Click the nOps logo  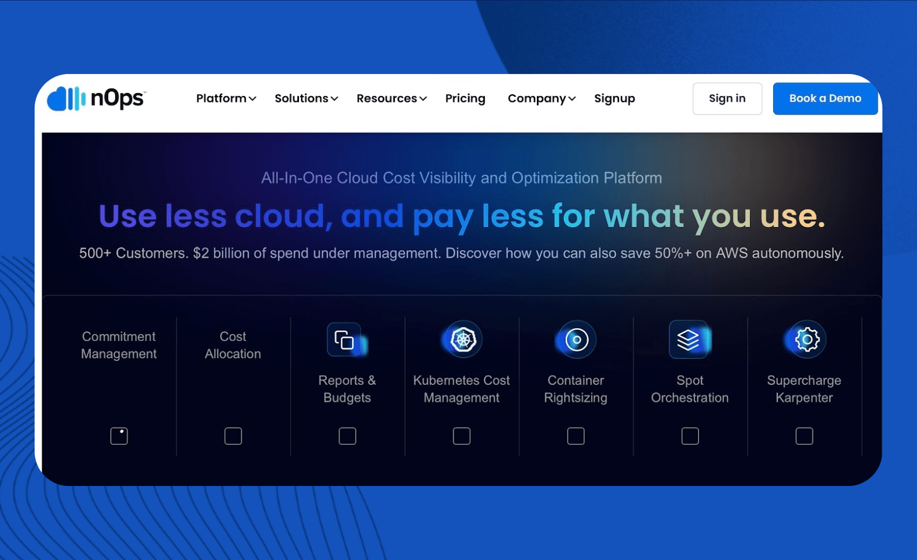coord(96,98)
